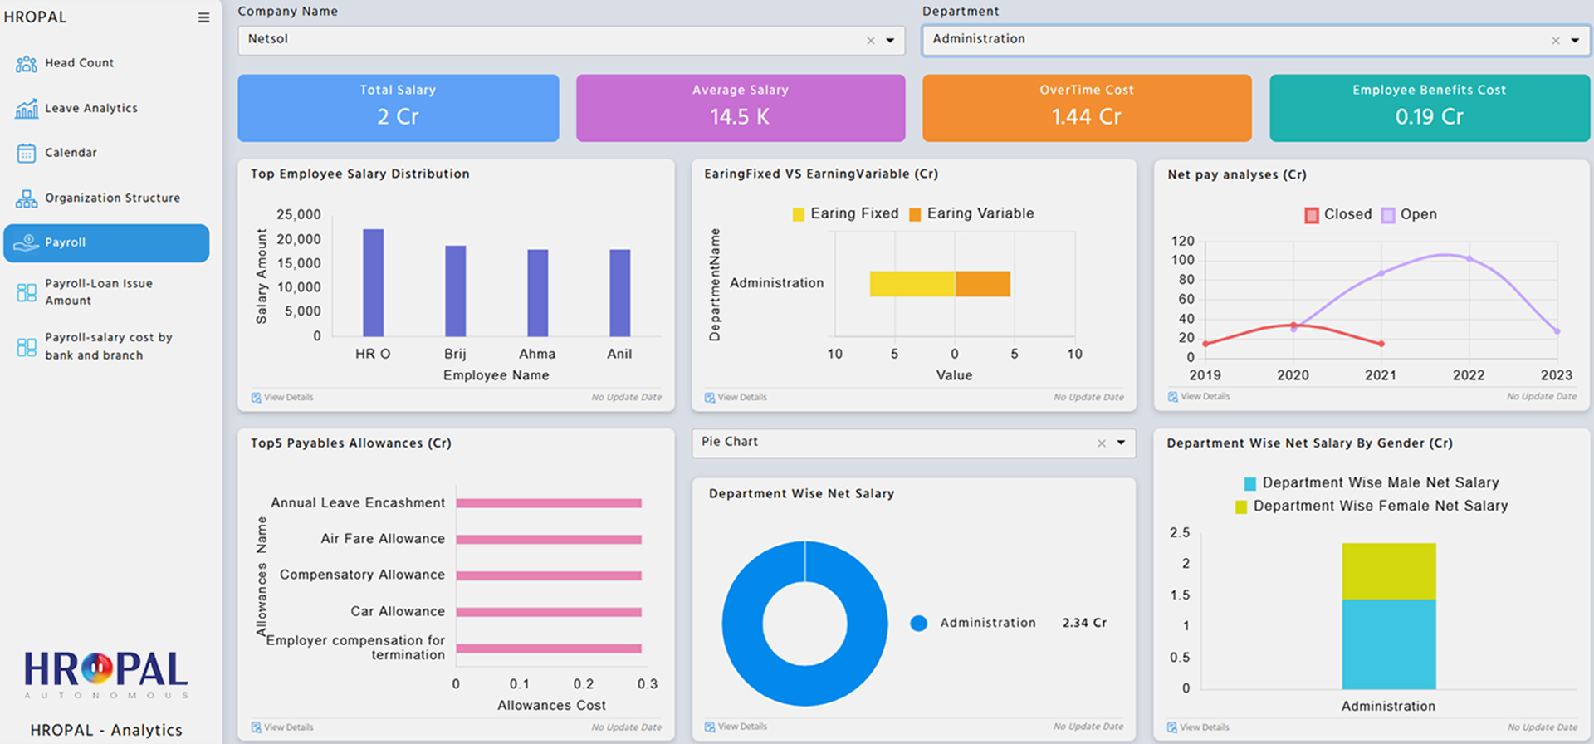1594x744 pixels.
Task: Click the Air Fare Allowance bar
Action: coord(549,540)
